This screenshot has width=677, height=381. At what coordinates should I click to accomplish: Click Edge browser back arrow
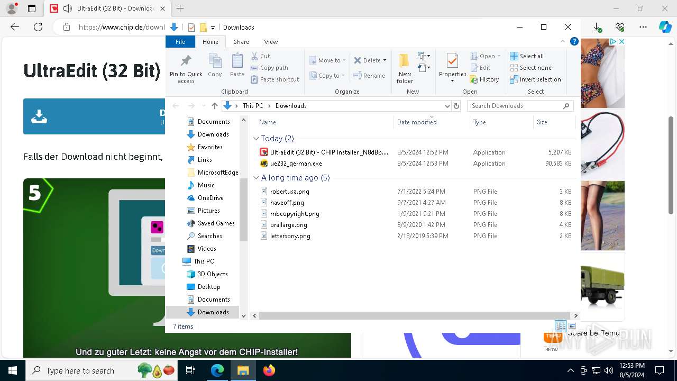point(15,27)
